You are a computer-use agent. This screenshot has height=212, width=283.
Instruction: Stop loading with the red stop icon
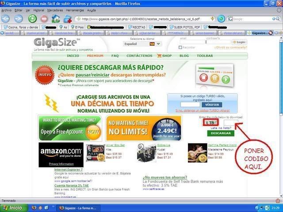[44, 19]
